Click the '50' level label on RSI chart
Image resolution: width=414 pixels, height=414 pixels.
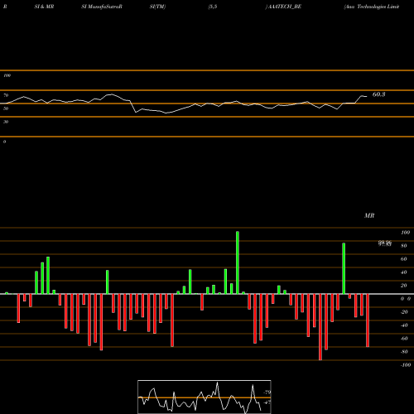point(6,108)
